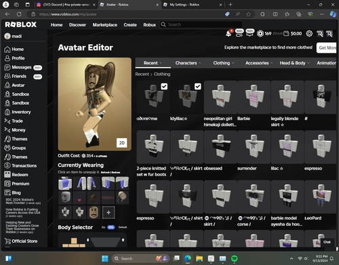Screen dimensions: 339x265
Task: Open Microsoft Edge from taskbar
Action: pyautogui.click(x=188, y=258)
